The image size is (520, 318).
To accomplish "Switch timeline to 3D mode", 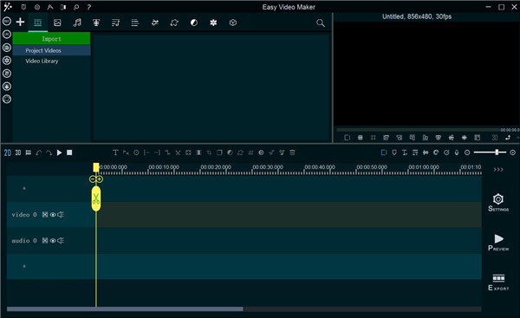I will (18, 153).
